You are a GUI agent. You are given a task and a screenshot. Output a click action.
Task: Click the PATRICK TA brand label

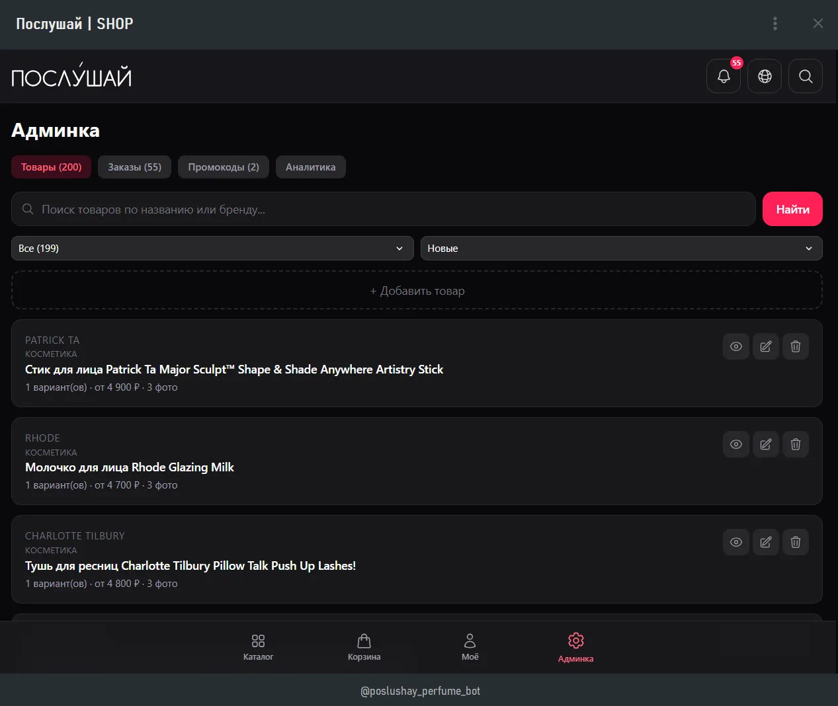pos(52,340)
